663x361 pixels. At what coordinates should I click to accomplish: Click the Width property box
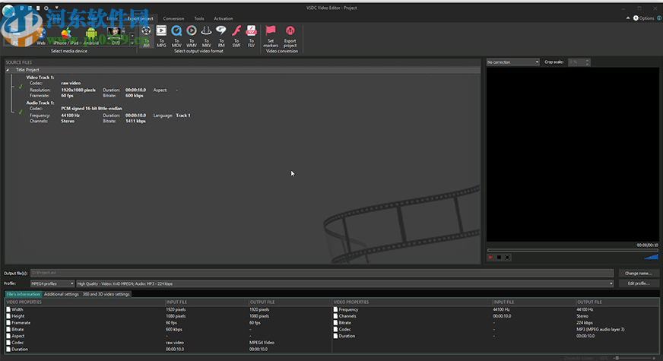[x=8, y=309]
